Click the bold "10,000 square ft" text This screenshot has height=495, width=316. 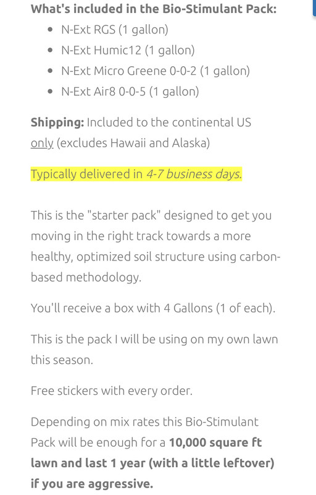(215, 442)
